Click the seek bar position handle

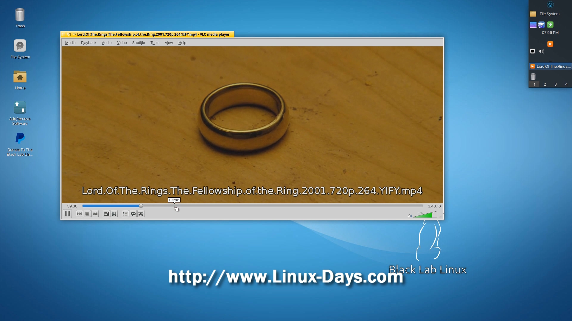pos(141,206)
